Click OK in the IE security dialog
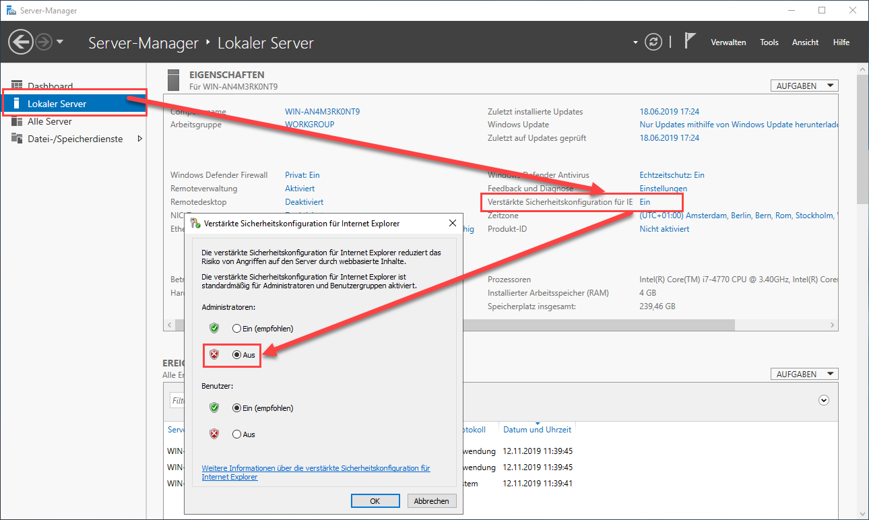 [x=375, y=501]
